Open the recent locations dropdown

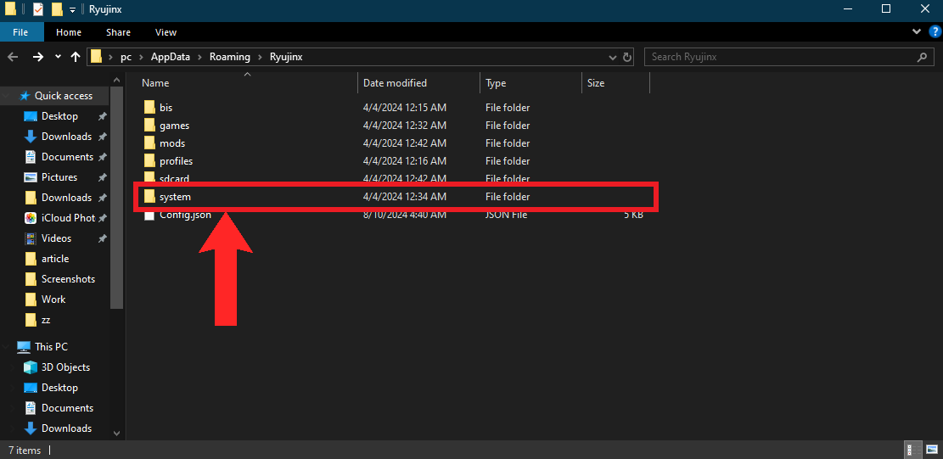(x=58, y=57)
